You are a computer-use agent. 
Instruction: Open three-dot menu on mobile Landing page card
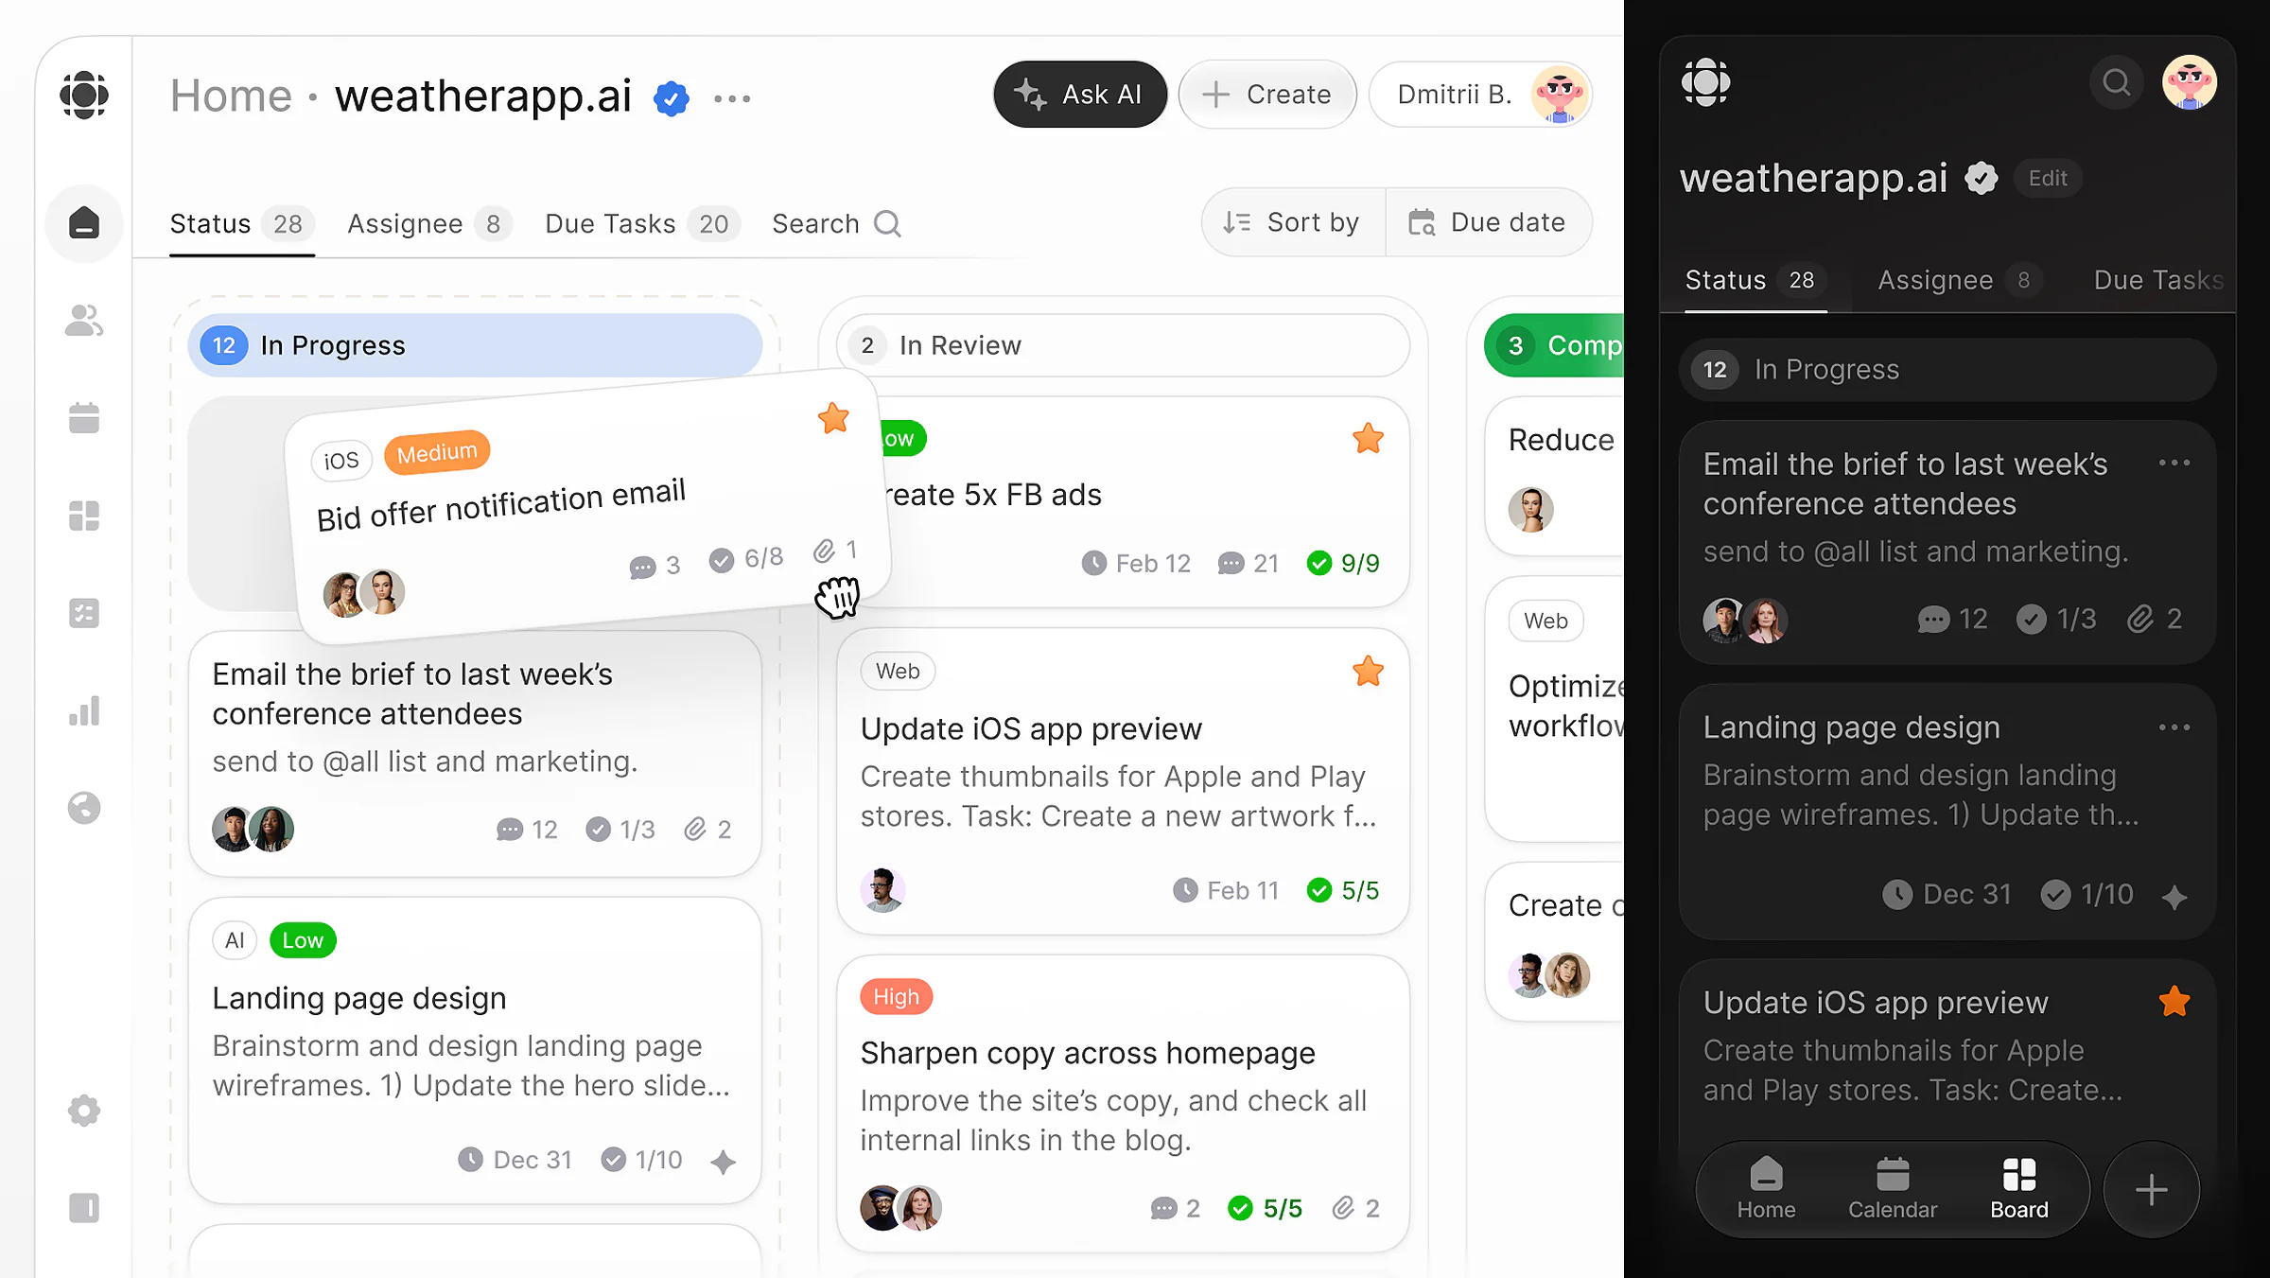2174,727
